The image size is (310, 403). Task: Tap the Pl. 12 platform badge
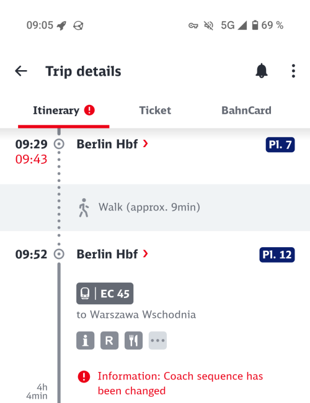277,255
